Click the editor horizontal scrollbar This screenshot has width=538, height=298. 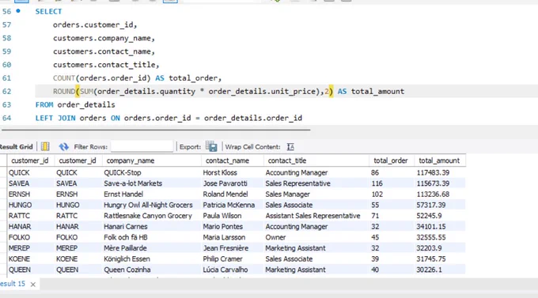pos(156,130)
